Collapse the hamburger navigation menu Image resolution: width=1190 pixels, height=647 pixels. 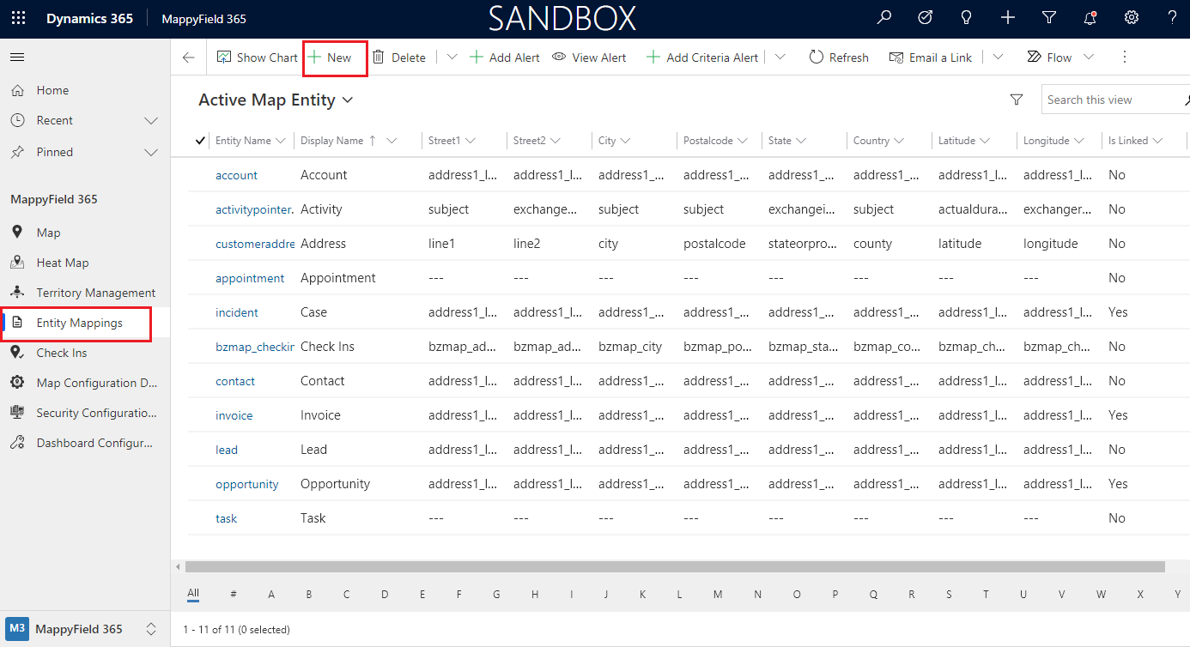coord(17,57)
